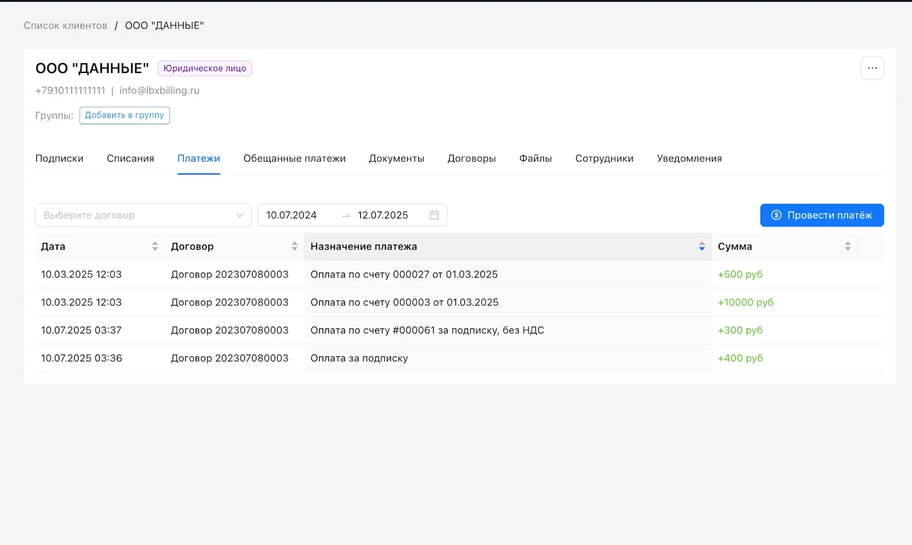Select row Оплата по счету 000027

tap(459, 274)
